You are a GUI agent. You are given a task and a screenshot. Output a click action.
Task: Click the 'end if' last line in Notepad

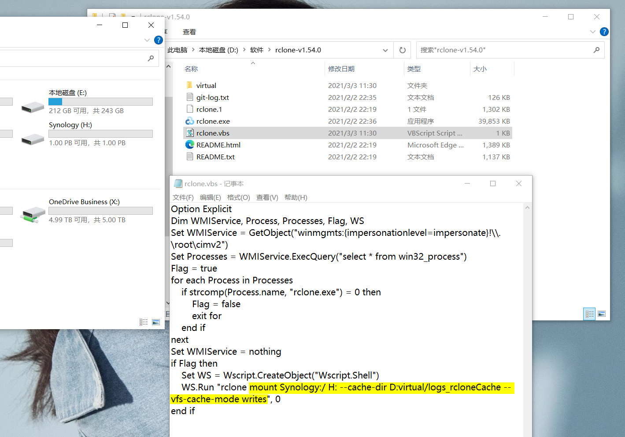(183, 411)
